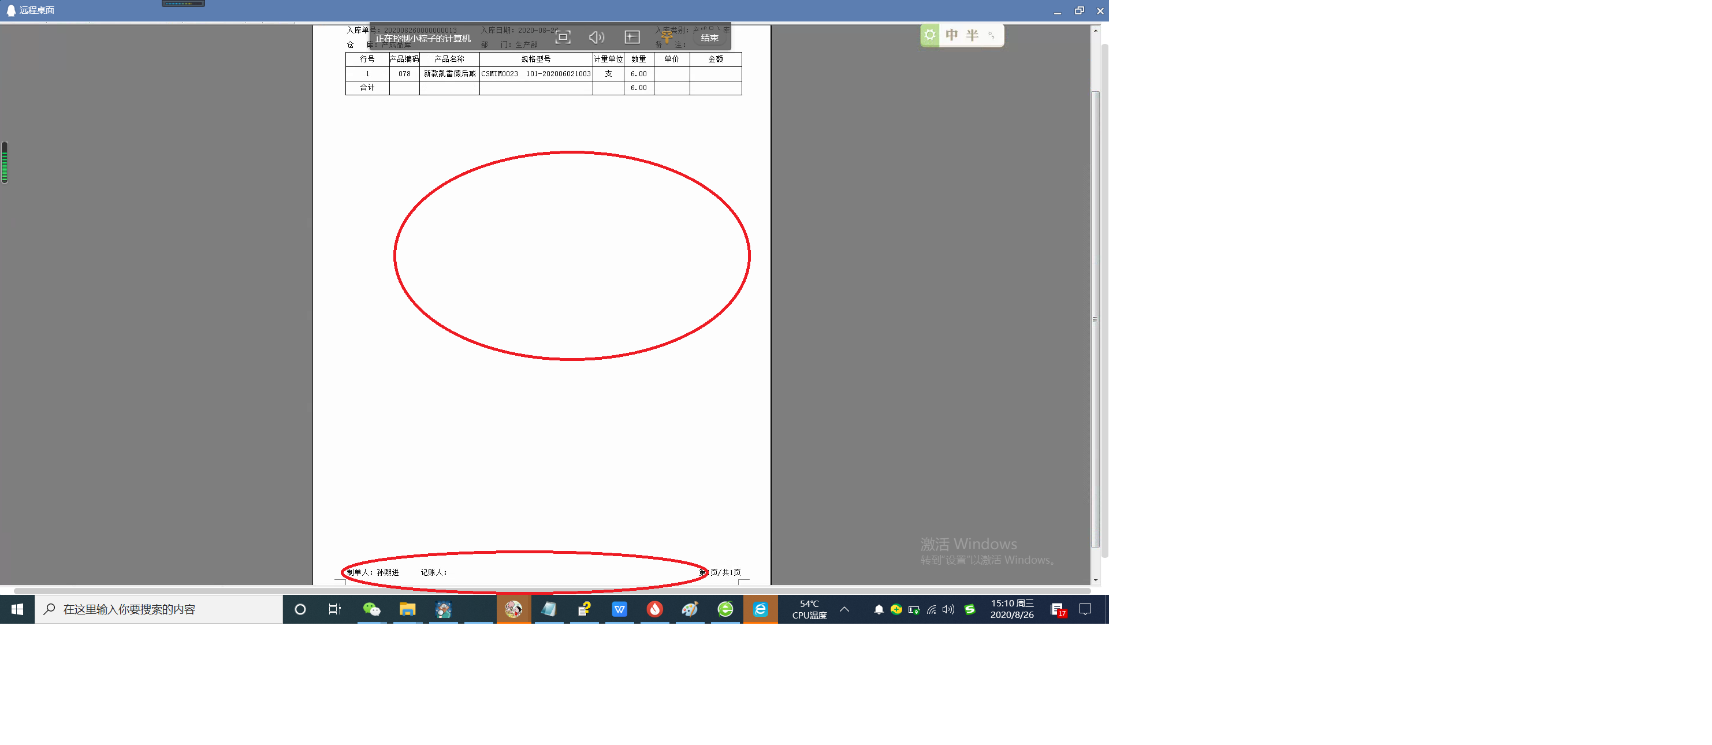Image resolution: width=1712 pixels, height=745 pixels.
Task: Toggle the 中 Chinese input mode
Action: 951,35
